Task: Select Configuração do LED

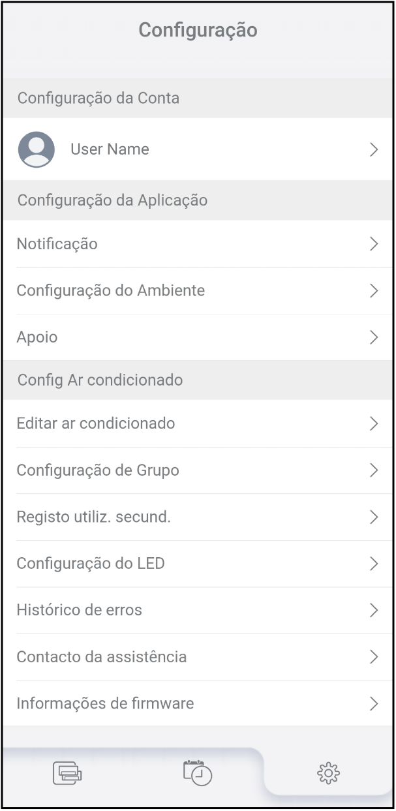Action: [x=91, y=564]
